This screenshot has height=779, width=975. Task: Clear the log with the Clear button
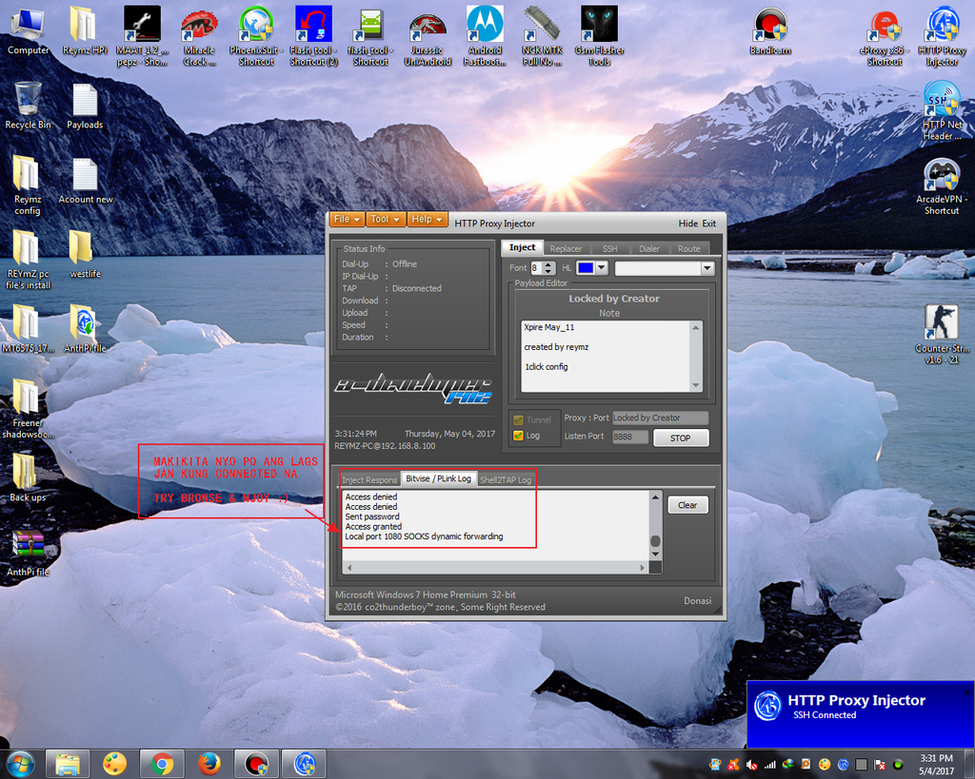point(687,505)
